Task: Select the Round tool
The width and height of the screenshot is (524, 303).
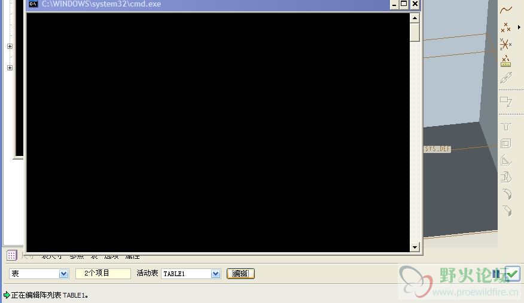Action: [507, 194]
